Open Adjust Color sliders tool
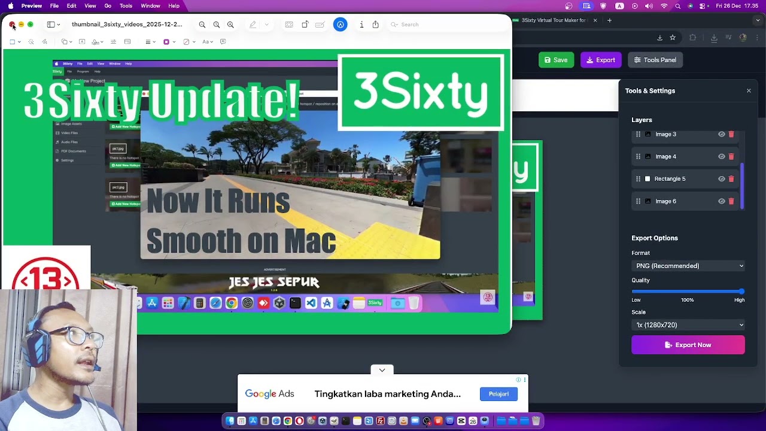This screenshot has width=766, height=431. [113, 42]
